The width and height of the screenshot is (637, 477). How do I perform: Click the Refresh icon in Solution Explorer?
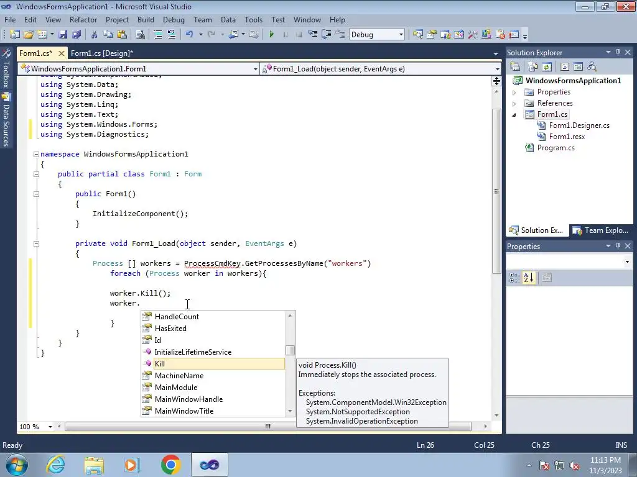coord(547,66)
